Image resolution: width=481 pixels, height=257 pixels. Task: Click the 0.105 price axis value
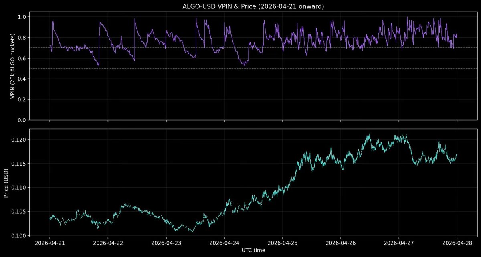pos(19,212)
